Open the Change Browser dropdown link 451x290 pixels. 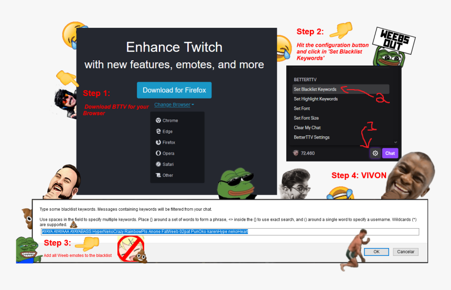click(174, 105)
